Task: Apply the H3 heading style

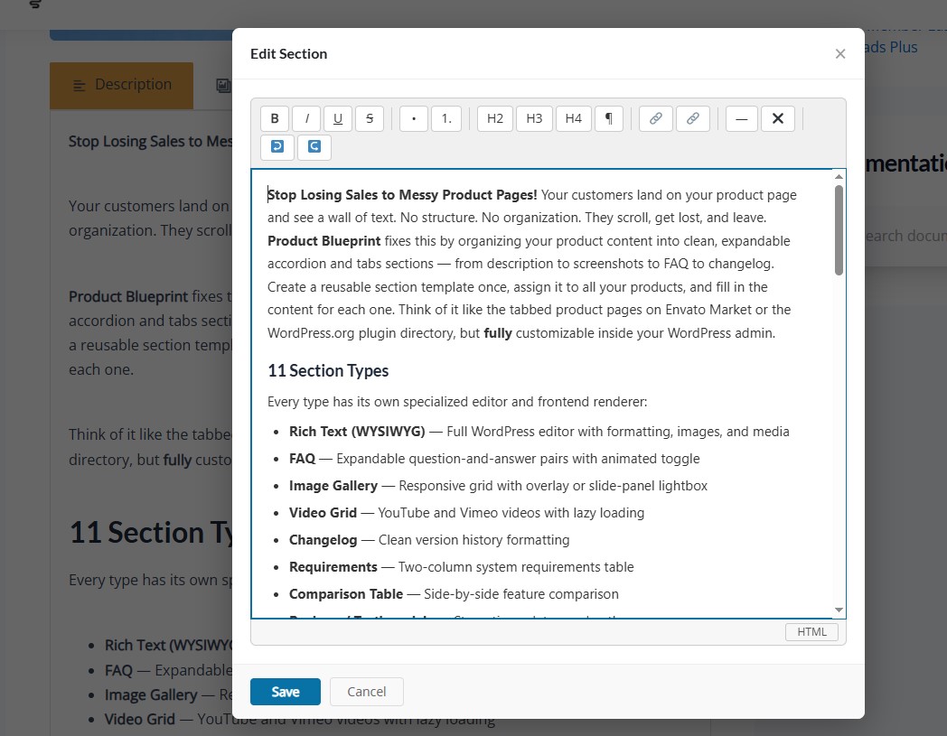Action: coord(534,117)
